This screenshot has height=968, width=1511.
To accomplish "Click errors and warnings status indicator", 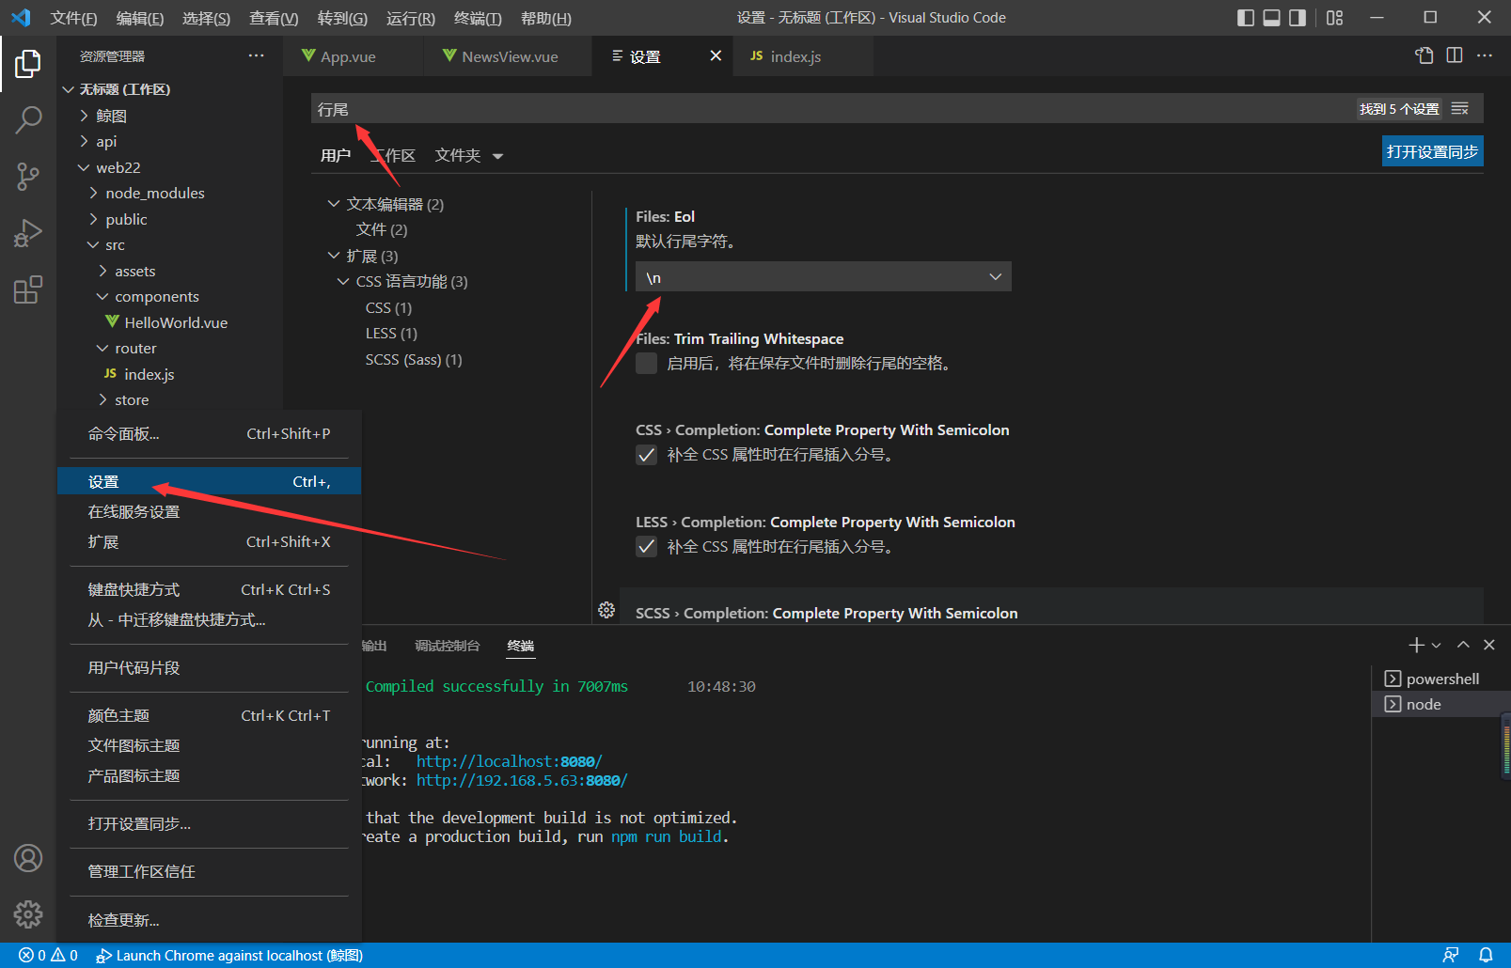I will [48, 956].
